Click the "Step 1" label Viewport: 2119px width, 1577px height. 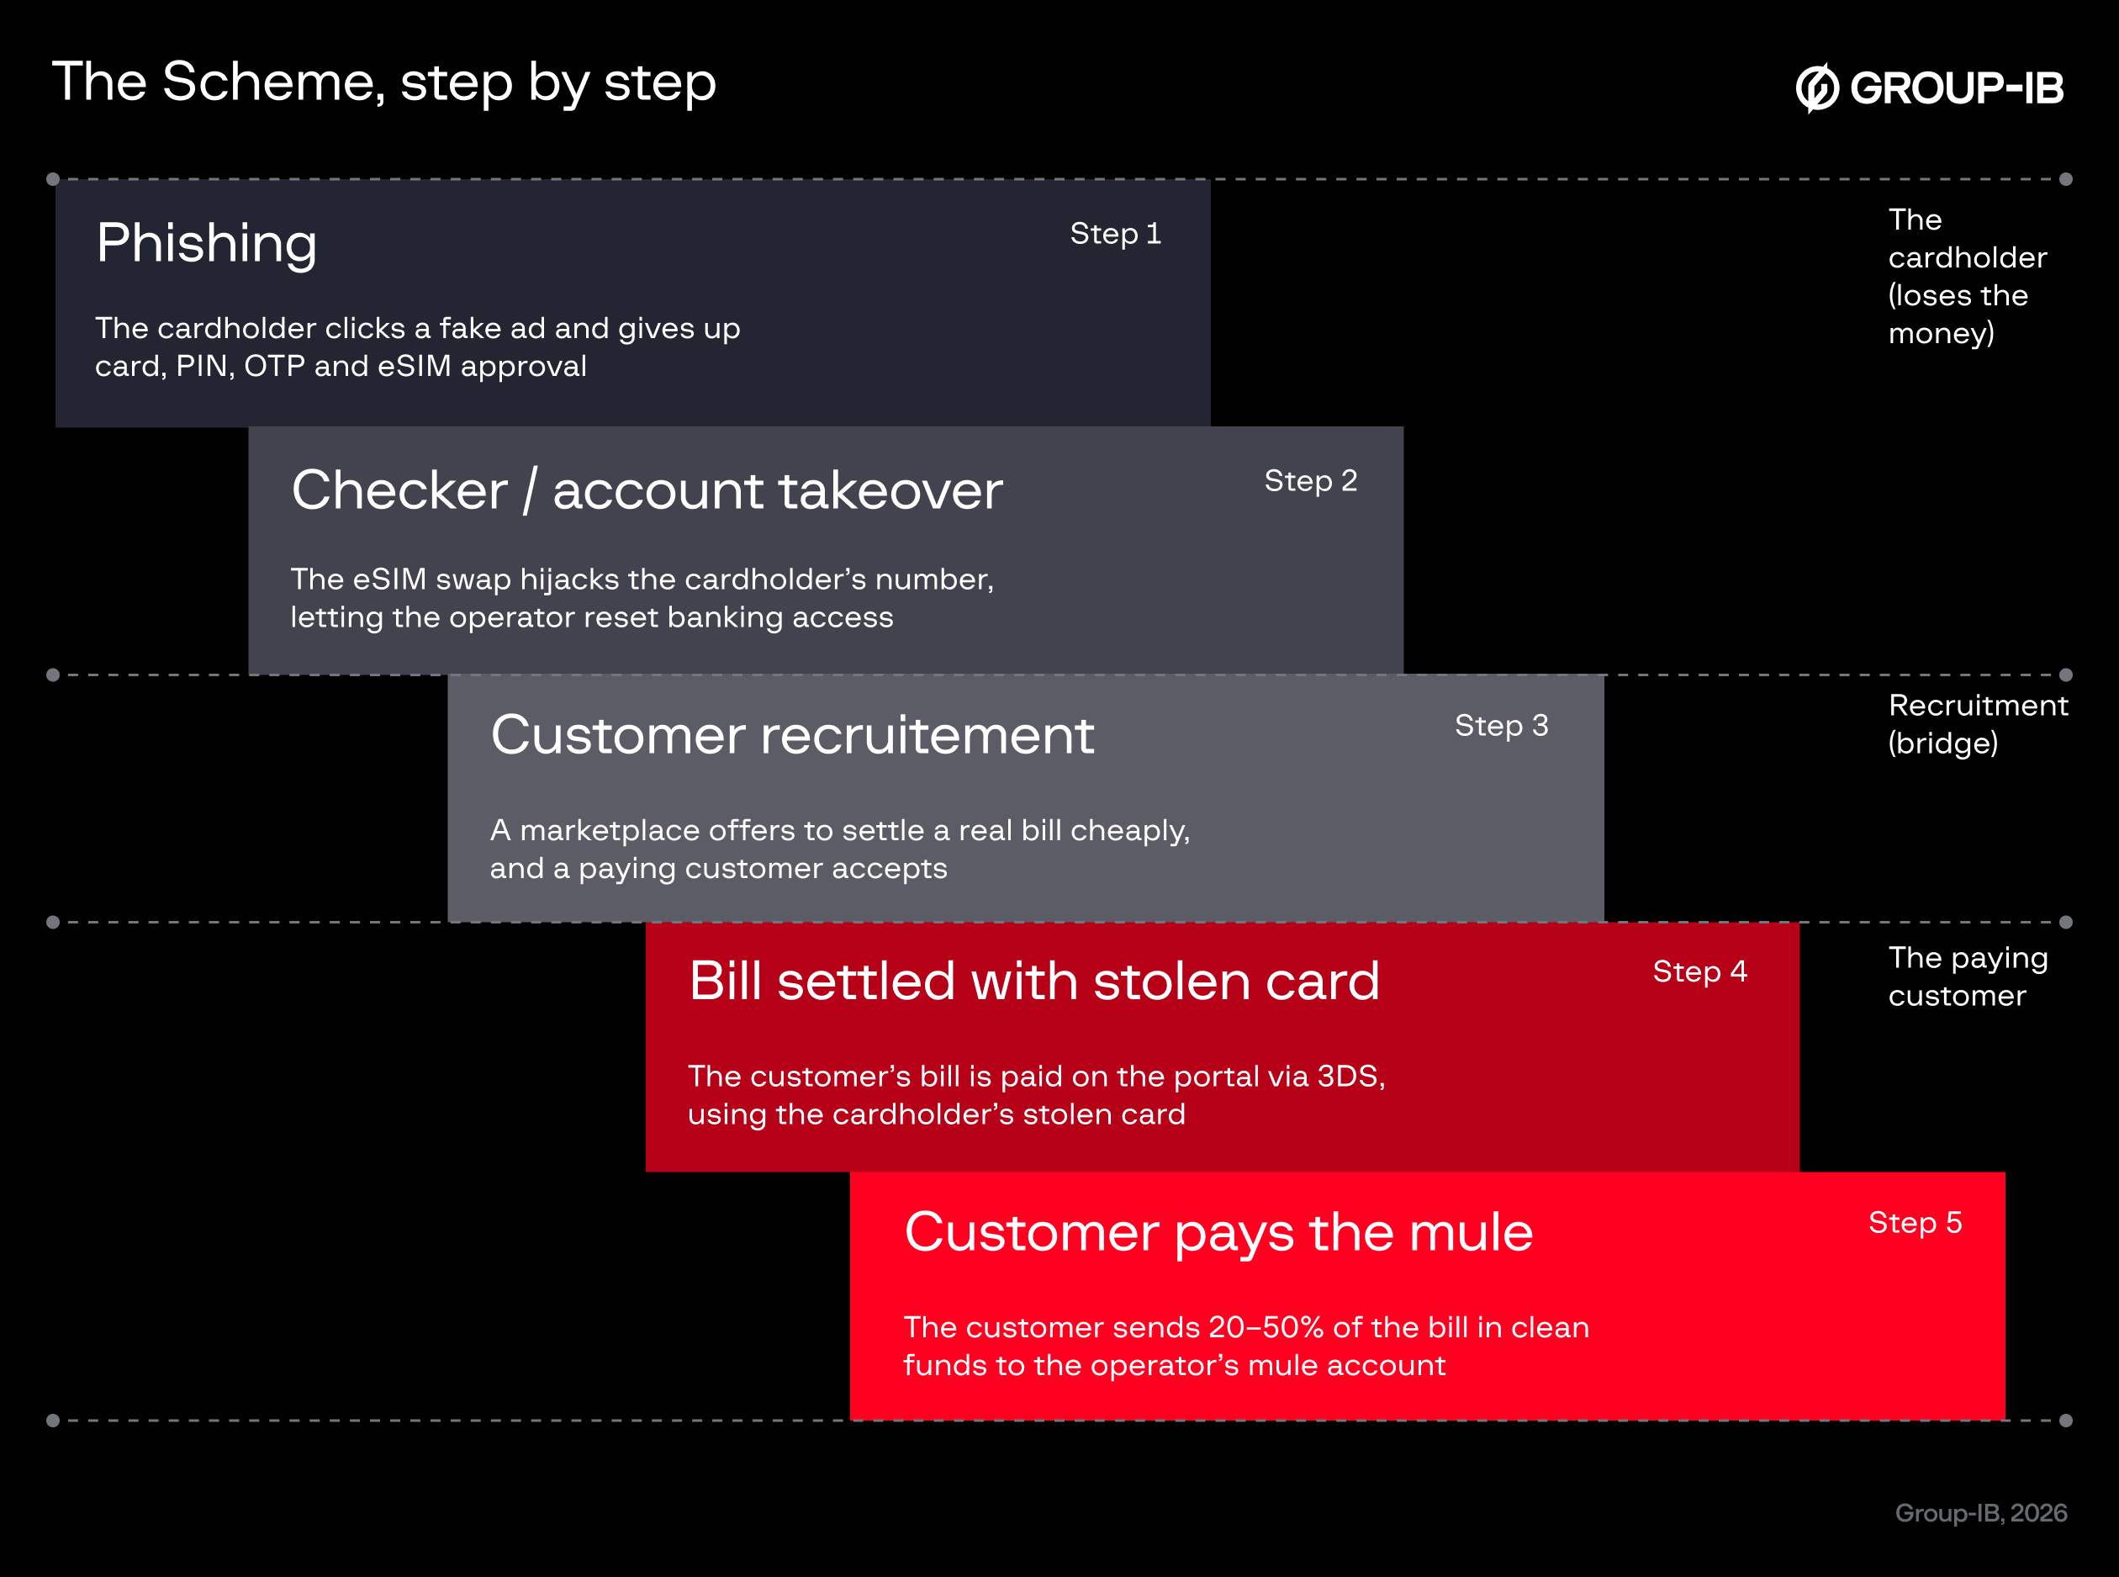(1116, 234)
